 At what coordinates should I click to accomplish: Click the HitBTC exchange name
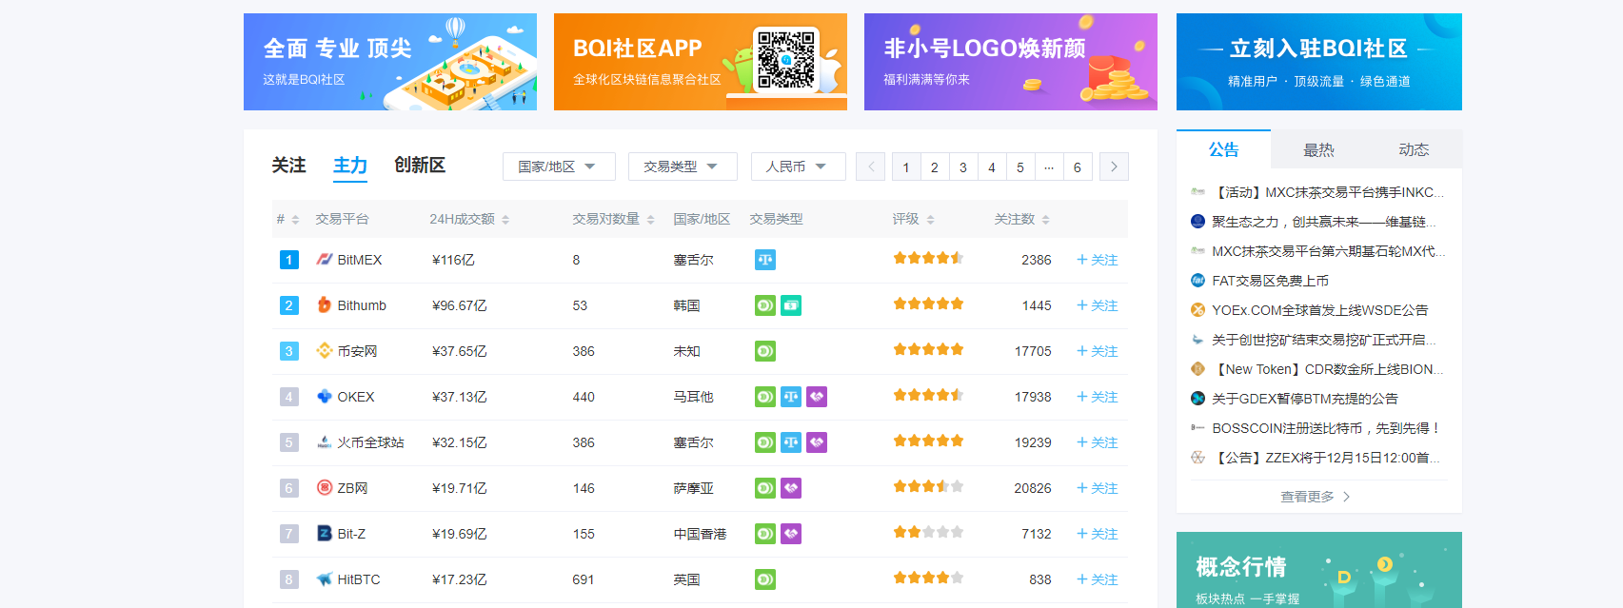point(359,579)
